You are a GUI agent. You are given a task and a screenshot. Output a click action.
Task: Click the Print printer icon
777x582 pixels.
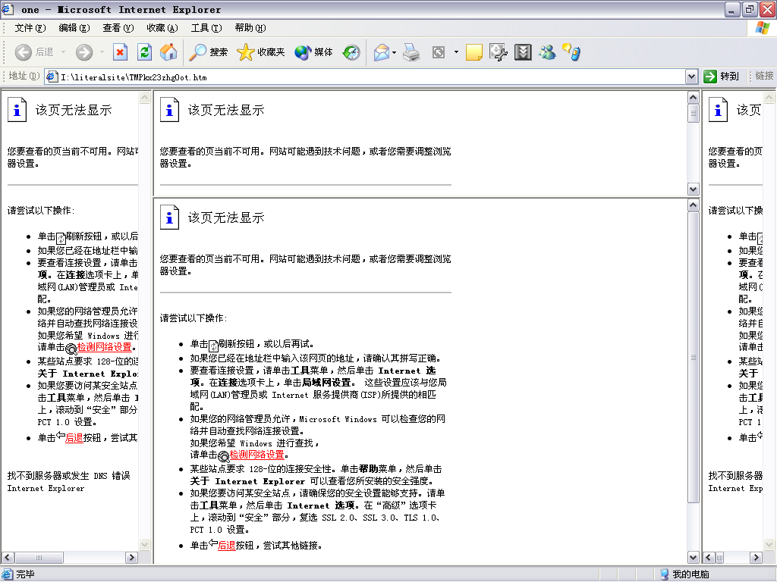(411, 52)
